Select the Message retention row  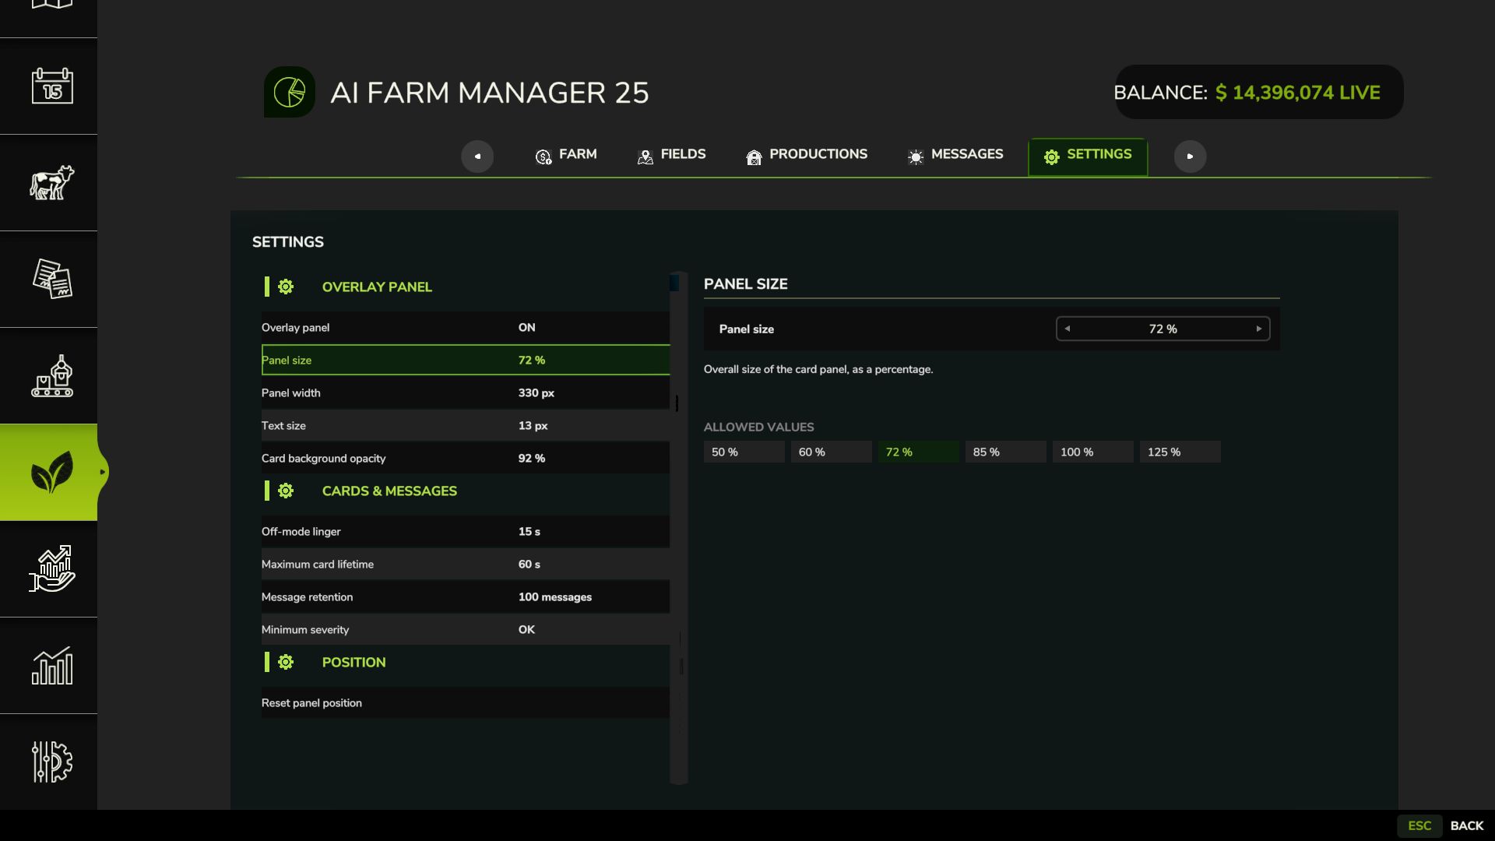click(466, 597)
